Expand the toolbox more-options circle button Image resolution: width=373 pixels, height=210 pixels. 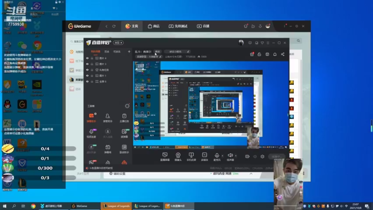pos(127,106)
